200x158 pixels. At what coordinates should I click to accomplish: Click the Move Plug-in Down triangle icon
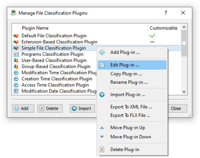[102, 137]
